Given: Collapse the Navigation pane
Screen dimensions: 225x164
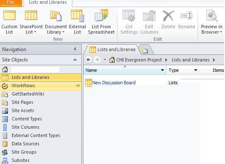Looking at the screenshot, I should click(x=75, y=49).
